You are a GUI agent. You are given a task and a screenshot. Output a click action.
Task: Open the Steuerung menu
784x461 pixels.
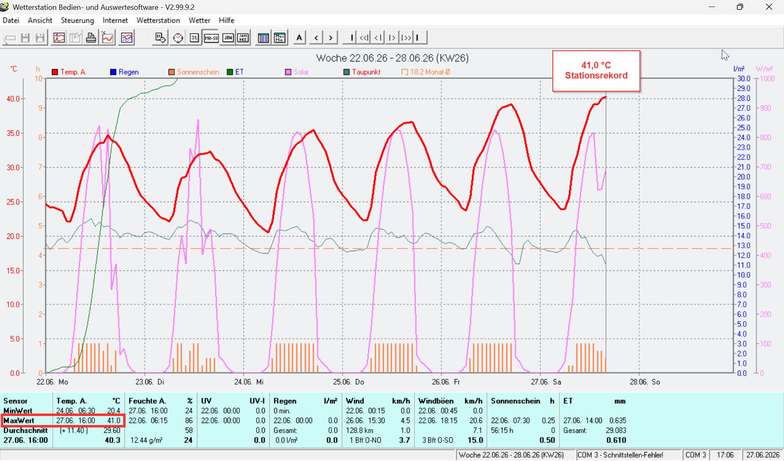coord(77,20)
